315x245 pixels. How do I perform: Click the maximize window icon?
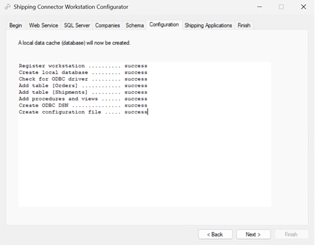[x=281, y=7]
